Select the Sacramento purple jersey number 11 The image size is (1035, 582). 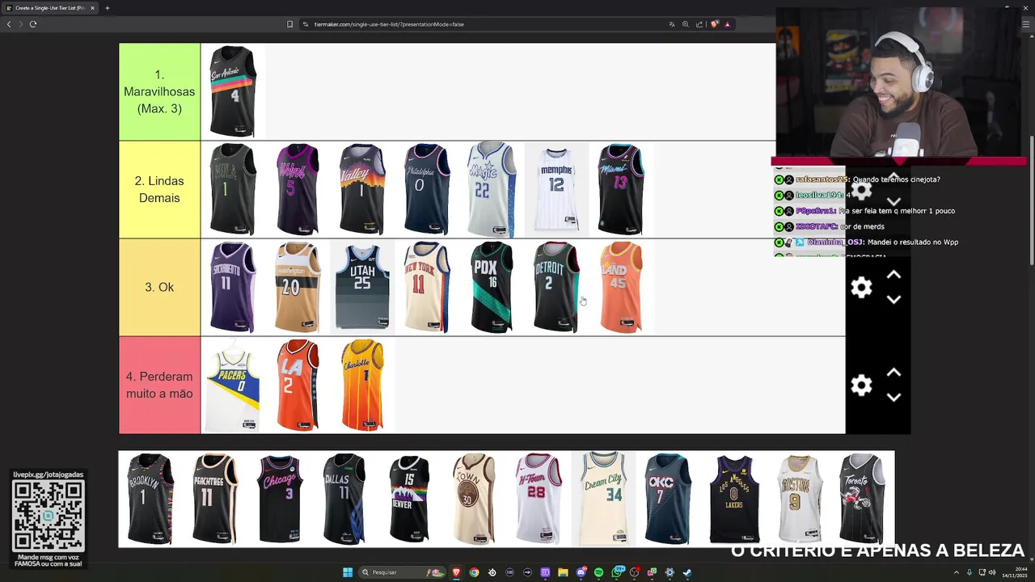[233, 287]
